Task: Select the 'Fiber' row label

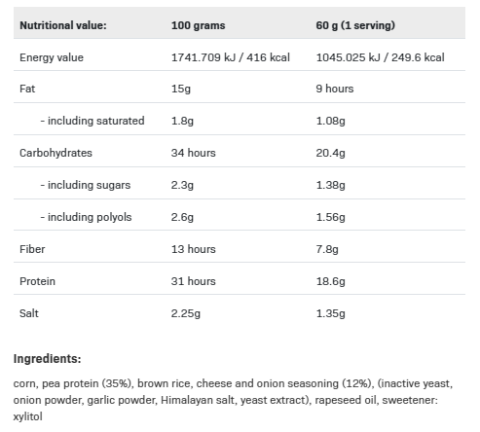Action: [32, 249]
